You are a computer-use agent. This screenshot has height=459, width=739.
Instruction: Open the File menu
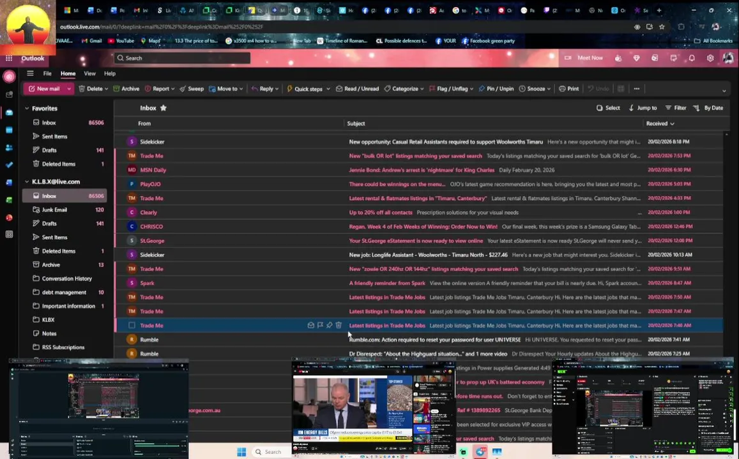pyautogui.click(x=48, y=73)
